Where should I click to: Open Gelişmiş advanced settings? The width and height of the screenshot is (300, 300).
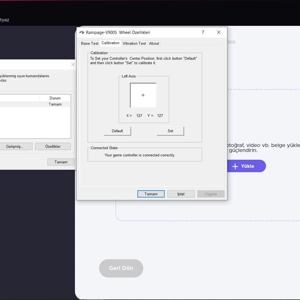tap(14, 146)
